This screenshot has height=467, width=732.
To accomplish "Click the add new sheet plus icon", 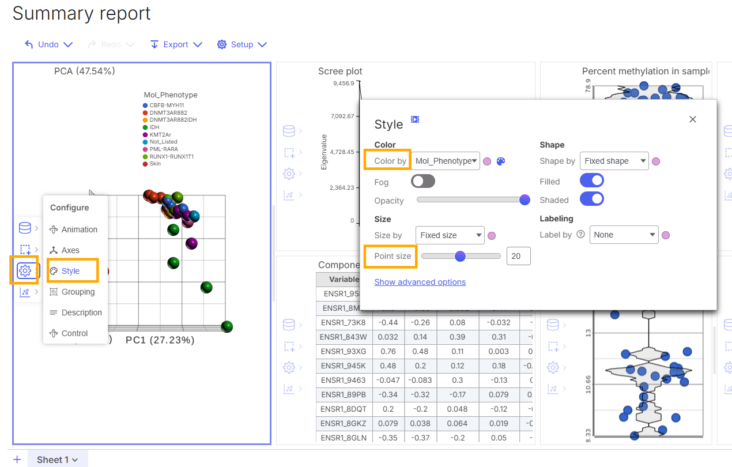I will pos(17,460).
